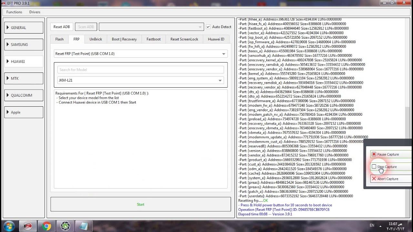The image size is (413, 232).
Task: Expand the Apple section
Action: click(x=24, y=112)
